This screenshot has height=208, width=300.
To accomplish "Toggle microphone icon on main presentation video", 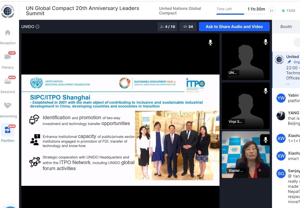I will pos(210,43).
